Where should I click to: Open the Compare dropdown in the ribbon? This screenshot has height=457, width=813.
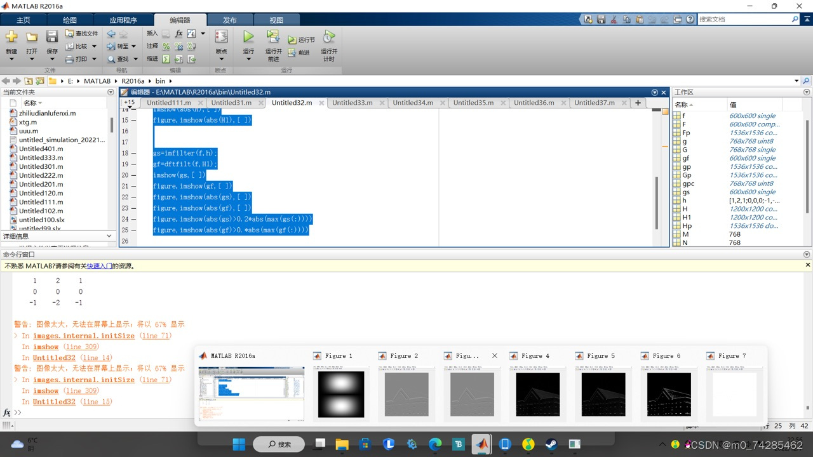coord(94,46)
